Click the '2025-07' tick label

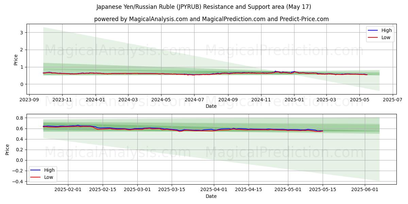click(393, 100)
